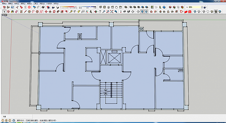Image resolution: width=226 pixels, height=123 pixels.
Task: Select the Push/Pull tool
Action: pyautogui.click(x=50, y=12)
